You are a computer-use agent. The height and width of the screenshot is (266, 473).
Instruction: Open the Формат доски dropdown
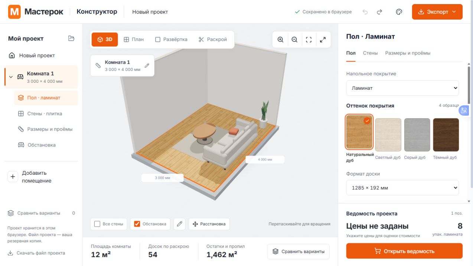click(402, 188)
